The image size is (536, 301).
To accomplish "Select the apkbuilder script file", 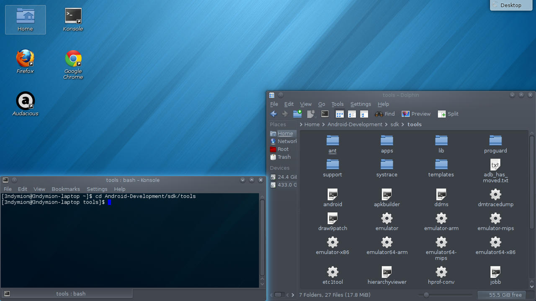I will pos(387,198).
